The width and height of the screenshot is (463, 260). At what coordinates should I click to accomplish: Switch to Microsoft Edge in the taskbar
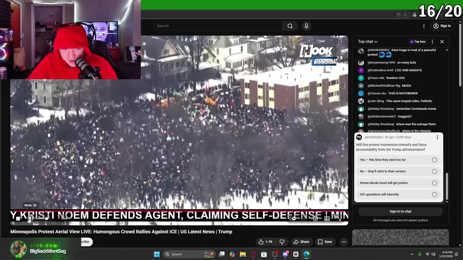tap(306, 254)
